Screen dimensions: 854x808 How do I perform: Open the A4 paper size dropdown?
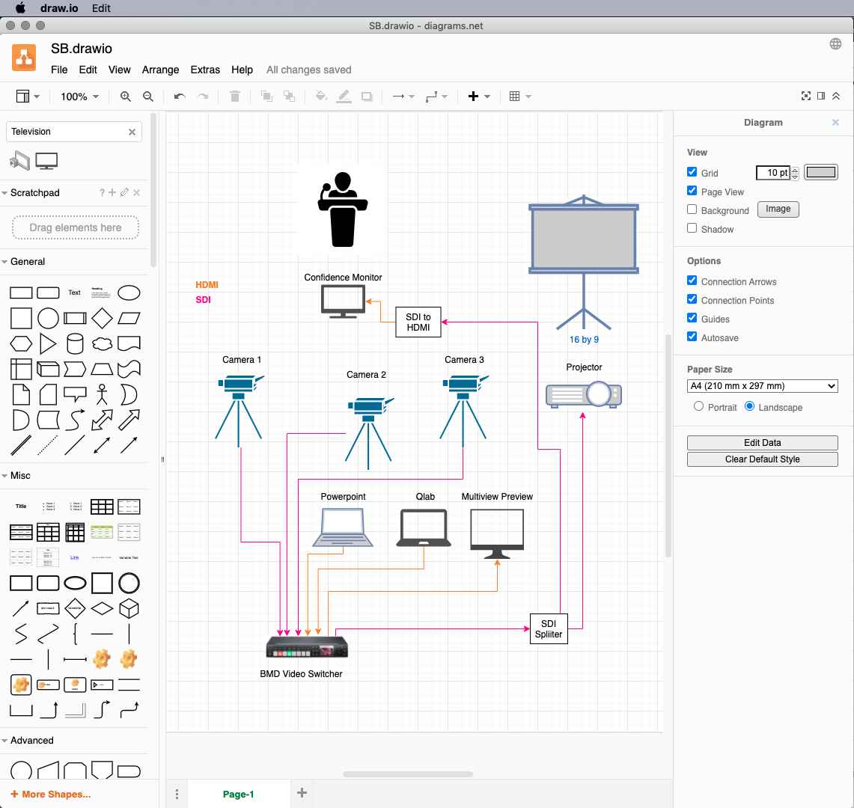tap(762, 386)
